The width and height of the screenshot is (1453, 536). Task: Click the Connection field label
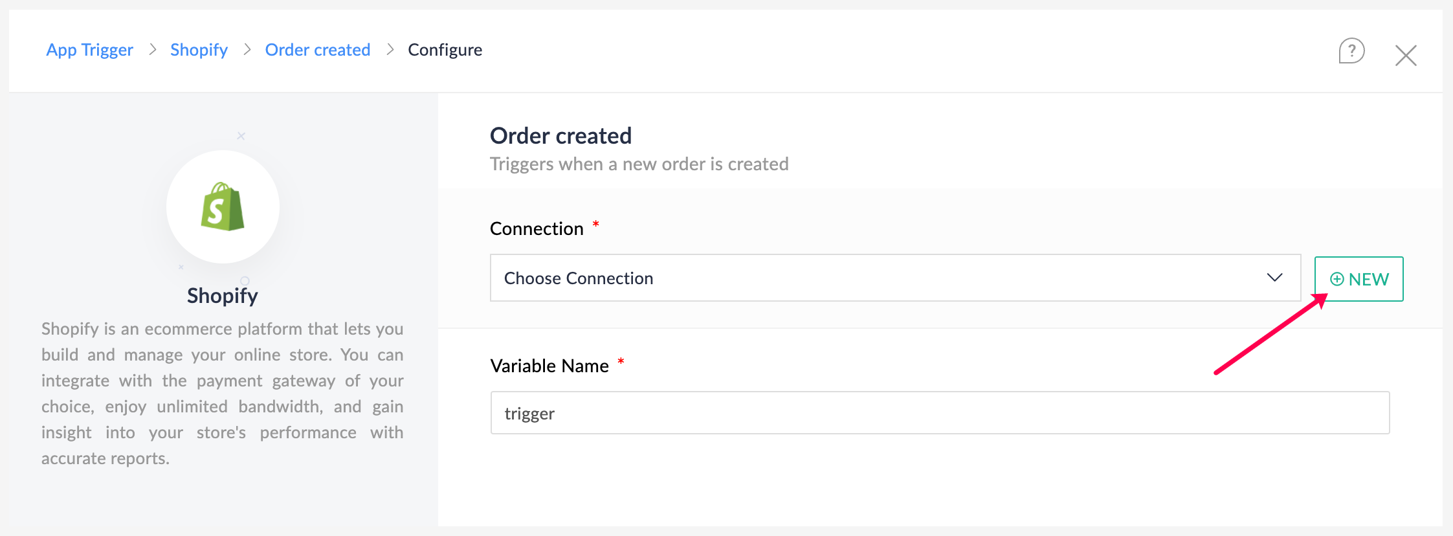pyautogui.click(x=537, y=229)
